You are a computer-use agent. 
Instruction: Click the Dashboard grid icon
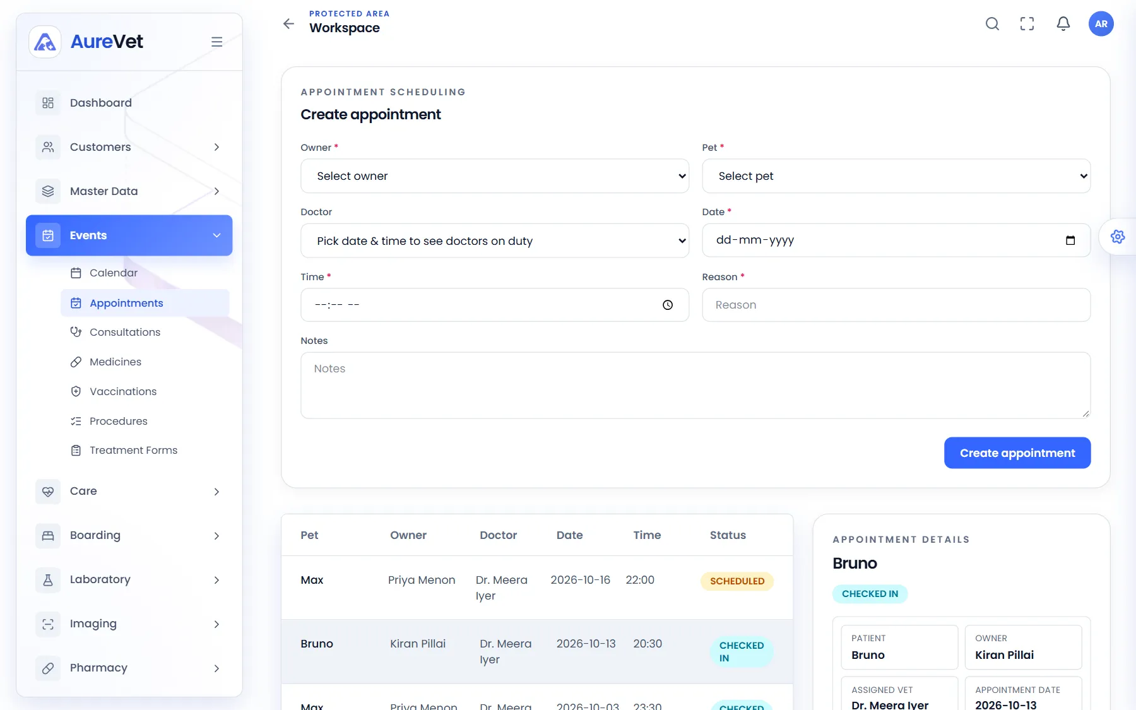click(x=48, y=103)
